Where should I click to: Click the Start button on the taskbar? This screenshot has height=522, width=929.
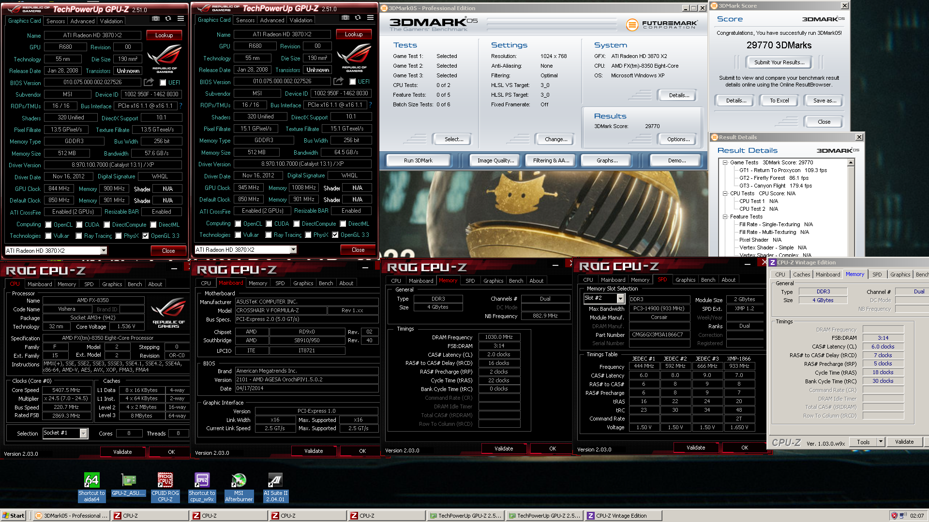coord(14,516)
